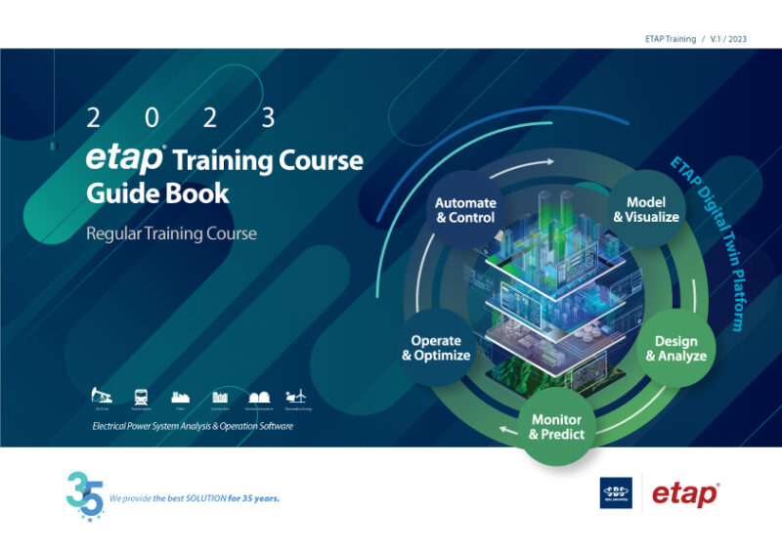Select the Design & Analyze circle
Viewport: 782px width, 552px height.
click(675, 349)
